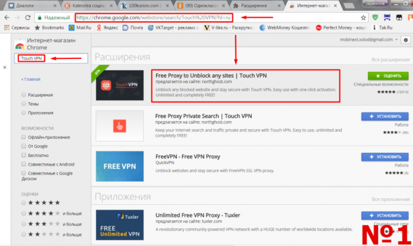
Task: Open the mobinext.xolod@gmail.com account dropdown
Action: [x=369, y=40]
